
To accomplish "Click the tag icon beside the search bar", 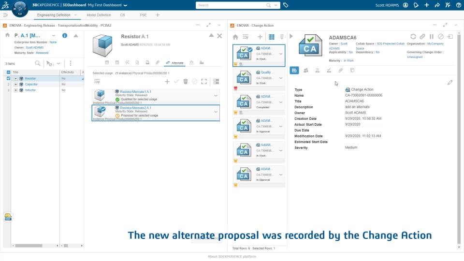I will pyautogui.click(x=286, y=5).
